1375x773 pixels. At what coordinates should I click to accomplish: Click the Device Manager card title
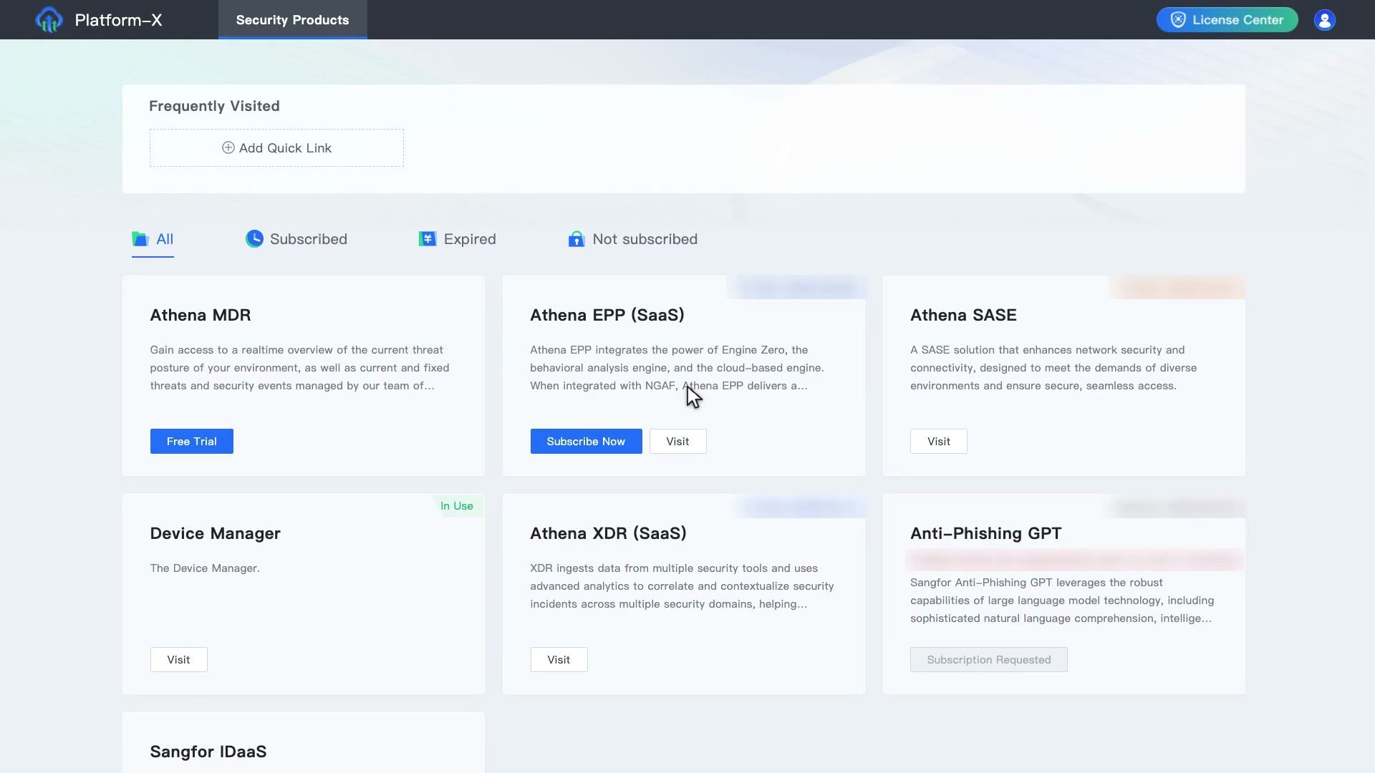point(215,533)
